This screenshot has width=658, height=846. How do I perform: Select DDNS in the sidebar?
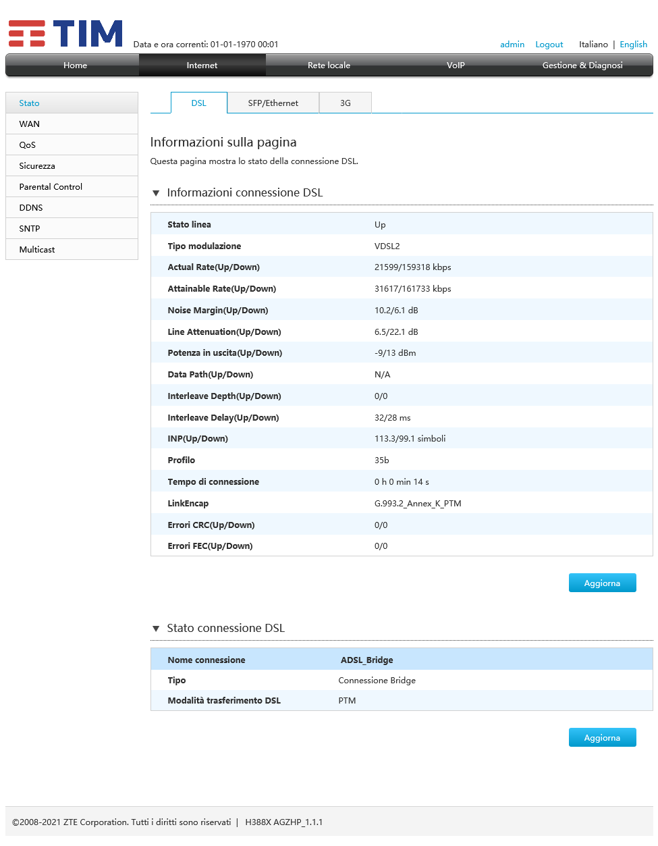(31, 208)
